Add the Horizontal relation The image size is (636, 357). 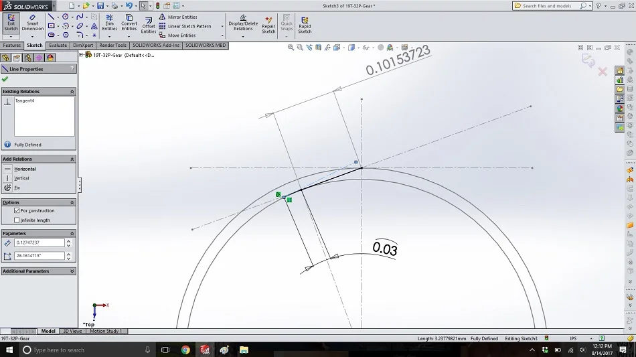pos(25,169)
